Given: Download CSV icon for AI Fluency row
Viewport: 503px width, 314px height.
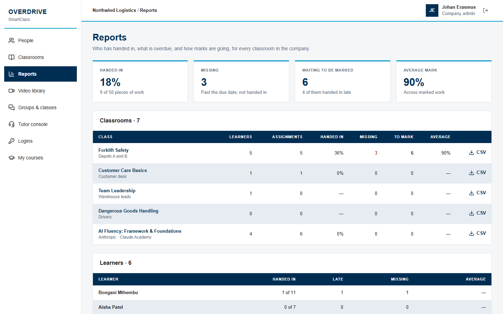Looking at the screenshot, I should (472, 233).
